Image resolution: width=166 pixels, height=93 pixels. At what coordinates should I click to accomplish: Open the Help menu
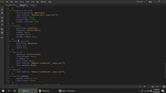(x=50, y=2)
